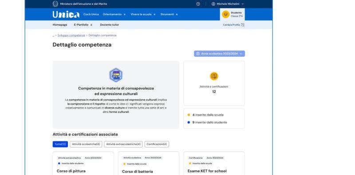Image resolution: width=355 pixels, height=175 pixels.
Task: Click the Cambia Profilo switch icon
Action: [243, 25]
